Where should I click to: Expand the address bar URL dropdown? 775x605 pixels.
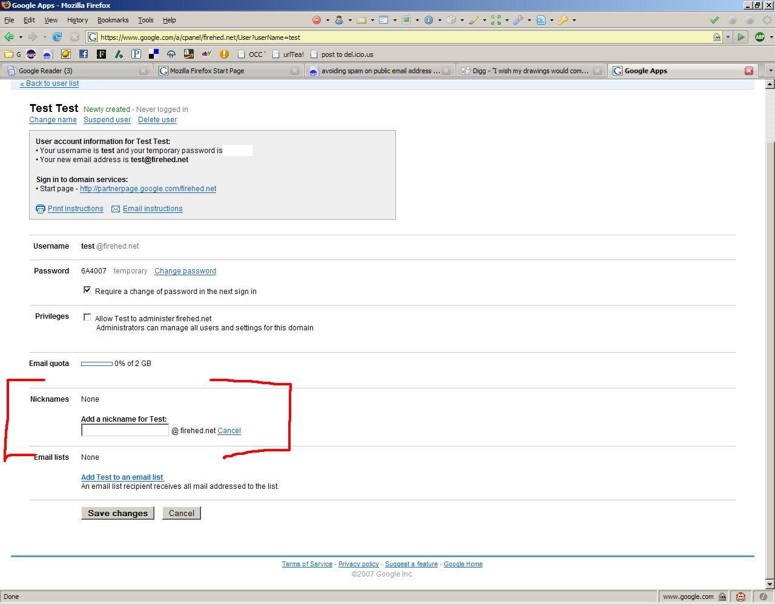[728, 37]
